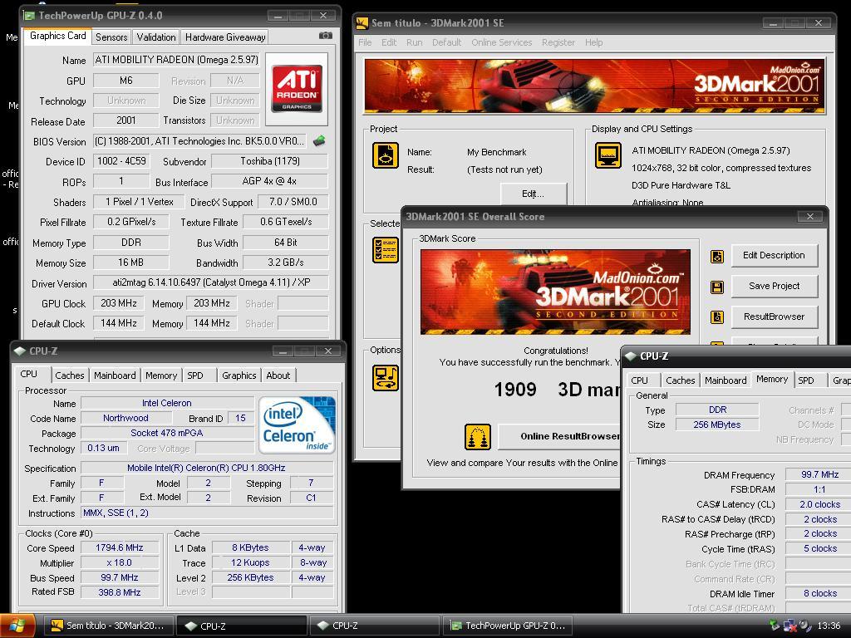Click the network tray icon in taskbar

[790, 626]
